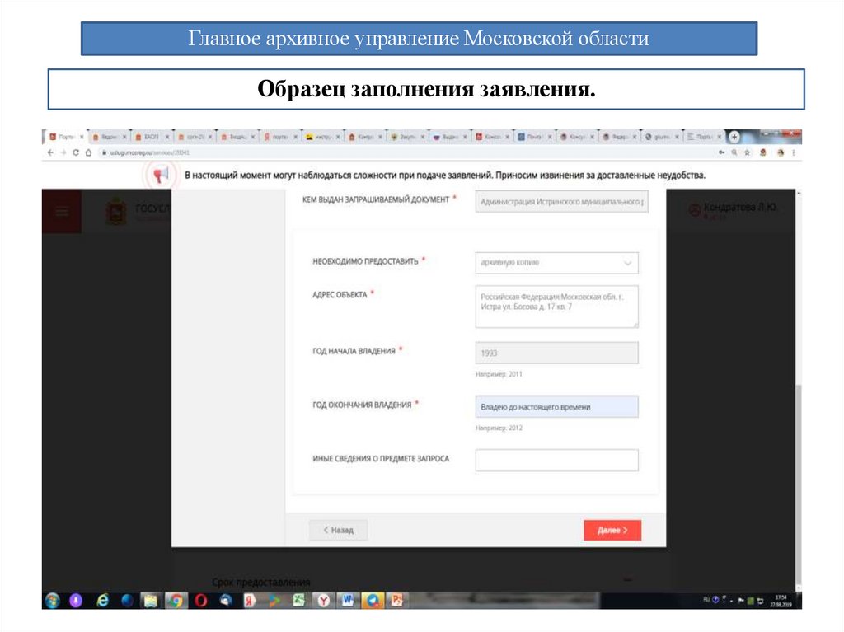Click the 'Необходимо предоставить' label
This screenshot has height=632, width=844.
pyautogui.click(x=365, y=262)
